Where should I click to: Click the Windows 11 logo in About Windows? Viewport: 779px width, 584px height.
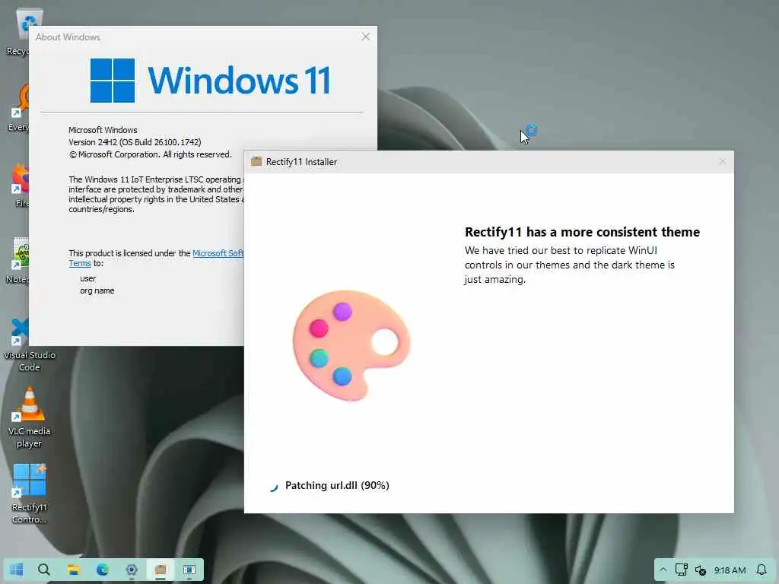210,80
